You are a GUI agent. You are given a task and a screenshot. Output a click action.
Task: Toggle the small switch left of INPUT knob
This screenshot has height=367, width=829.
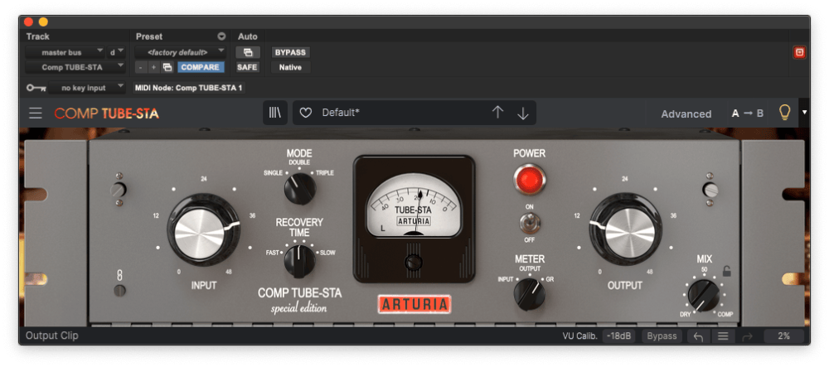point(119,189)
